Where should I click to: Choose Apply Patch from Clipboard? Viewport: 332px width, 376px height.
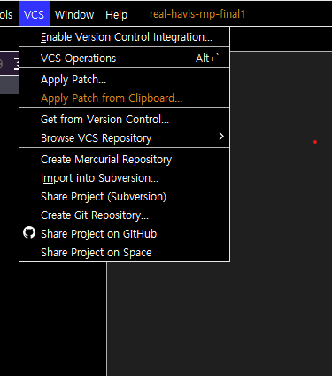click(x=124, y=98)
